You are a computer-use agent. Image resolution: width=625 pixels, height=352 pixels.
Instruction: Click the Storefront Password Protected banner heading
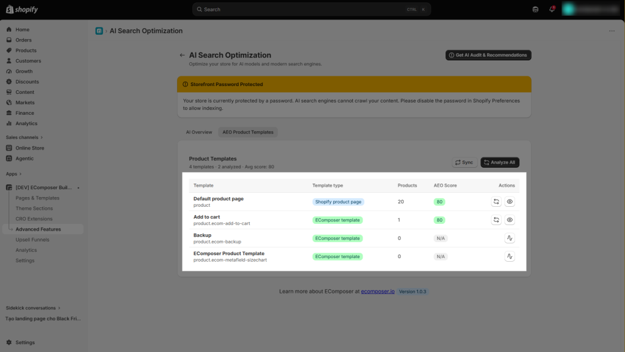tap(226, 84)
